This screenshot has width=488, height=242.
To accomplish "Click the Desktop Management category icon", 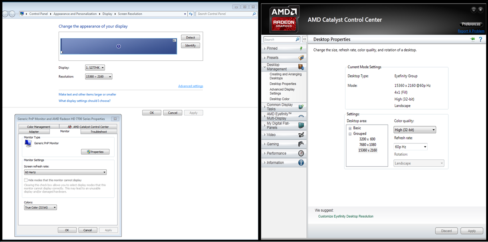I will (301, 67).
